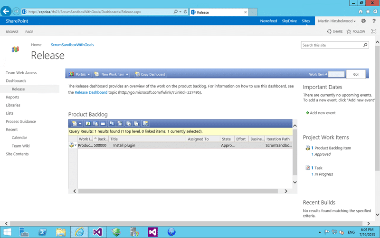Screen dimensions: 380x238
Task: Click the browser Back arrow button
Action: [6, 11]
